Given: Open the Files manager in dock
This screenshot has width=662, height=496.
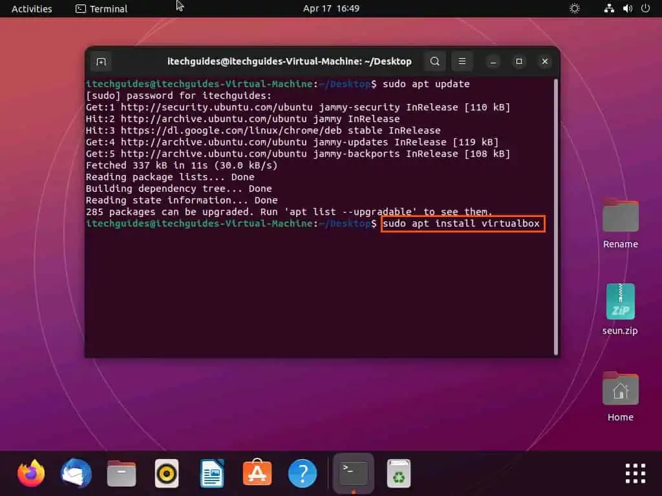Looking at the screenshot, I should pos(122,473).
